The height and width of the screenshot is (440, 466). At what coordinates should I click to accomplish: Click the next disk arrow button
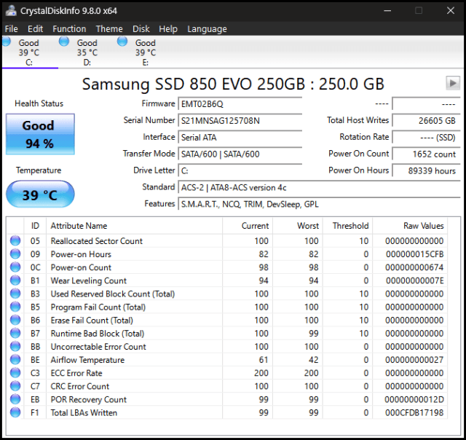453,83
